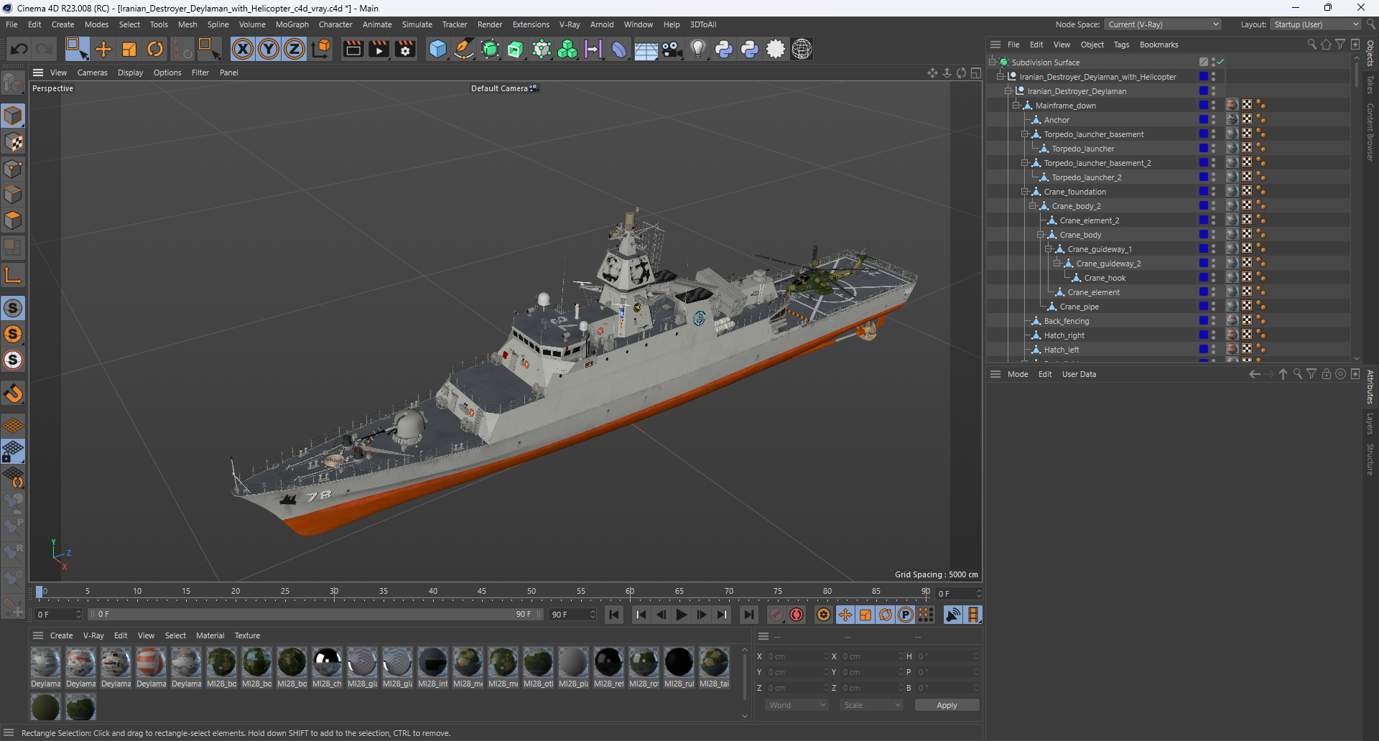1379x741 pixels.
Task: Select the Move tool
Action: pos(103,49)
